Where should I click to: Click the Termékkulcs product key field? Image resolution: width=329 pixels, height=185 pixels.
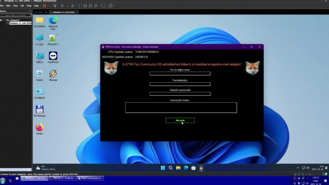pyautogui.click(x=180, y=84)
